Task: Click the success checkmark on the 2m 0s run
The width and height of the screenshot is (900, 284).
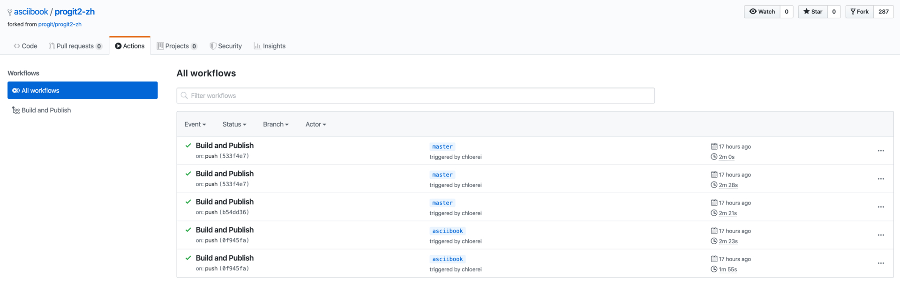Action: pos(188,146)
